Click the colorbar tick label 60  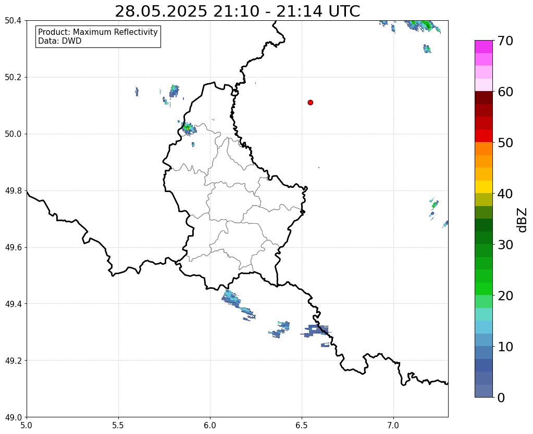(x=505, y=92)
